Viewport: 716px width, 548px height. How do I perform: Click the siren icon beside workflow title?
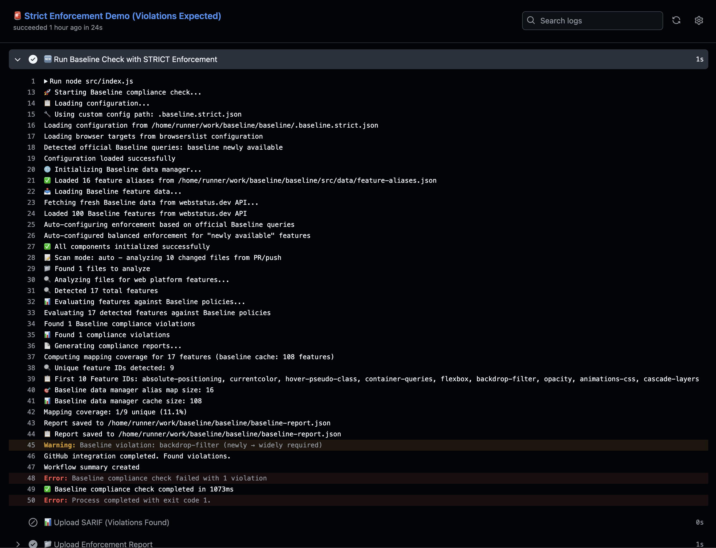click(x=18, y=16)
